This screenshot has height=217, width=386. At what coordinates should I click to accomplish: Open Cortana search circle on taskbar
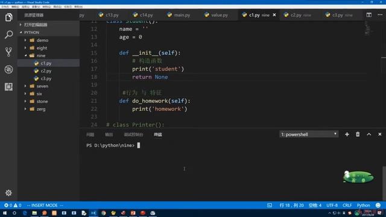click(x=14, y=213)
